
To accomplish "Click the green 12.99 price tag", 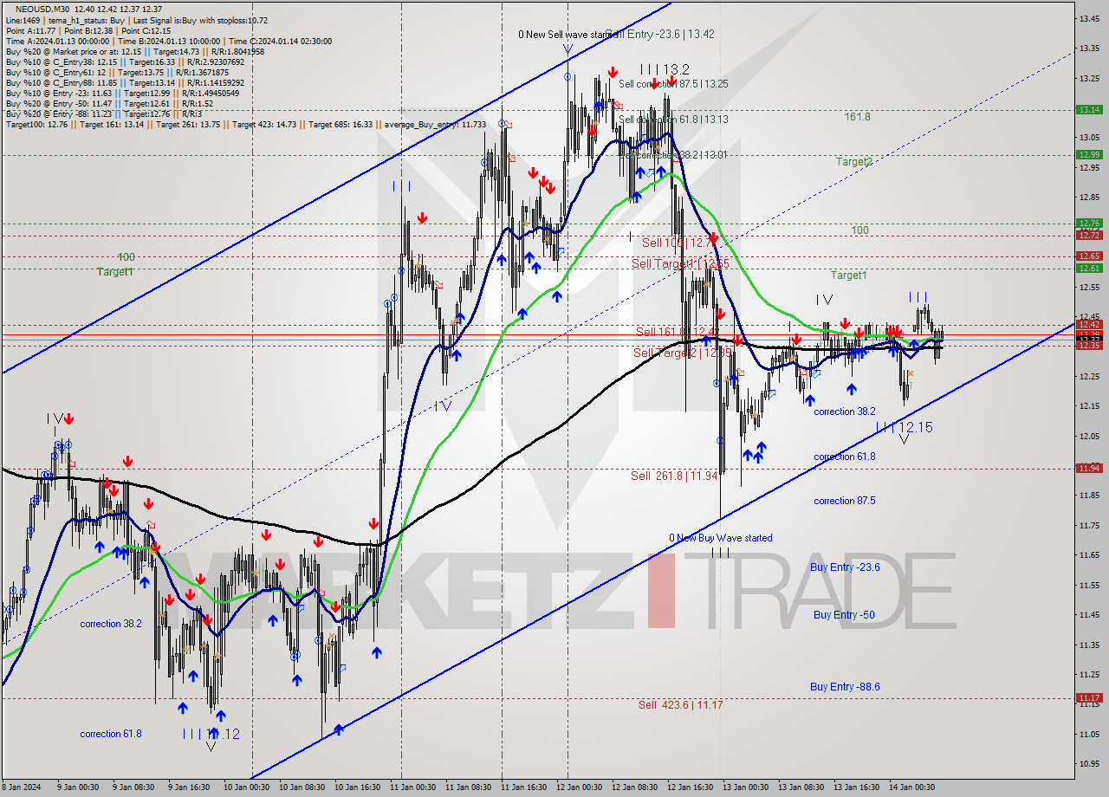I will tap(1088, 154).
